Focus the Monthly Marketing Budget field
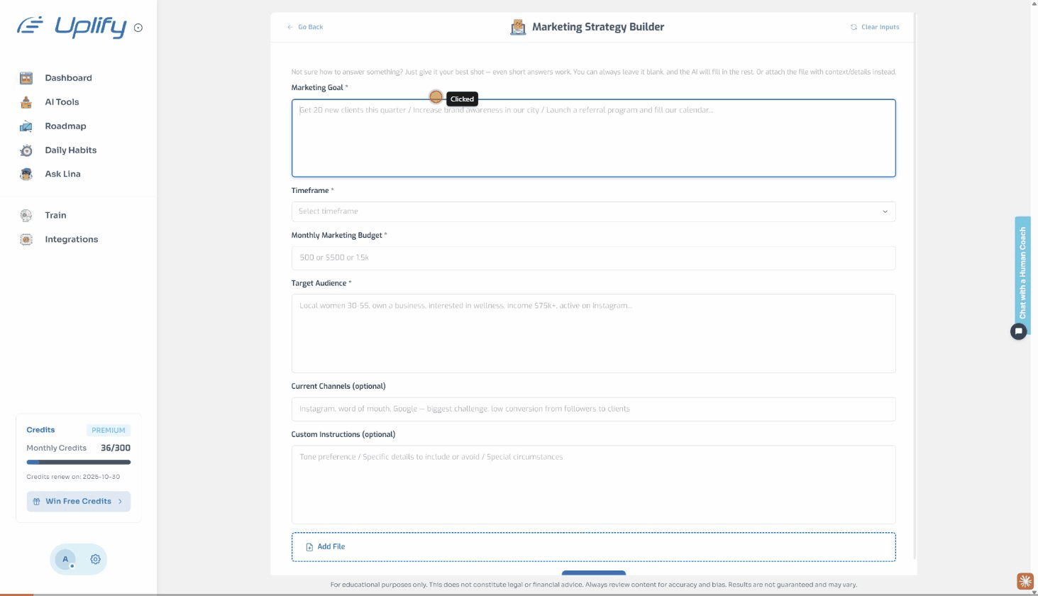Viewport: 1038px width, 596px height. pyautogui.click(x=592, y=258)
